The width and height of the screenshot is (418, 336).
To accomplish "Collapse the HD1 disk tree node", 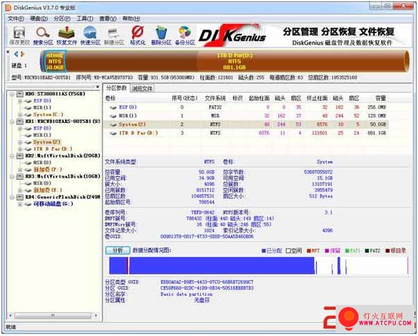I will [12, 122].
